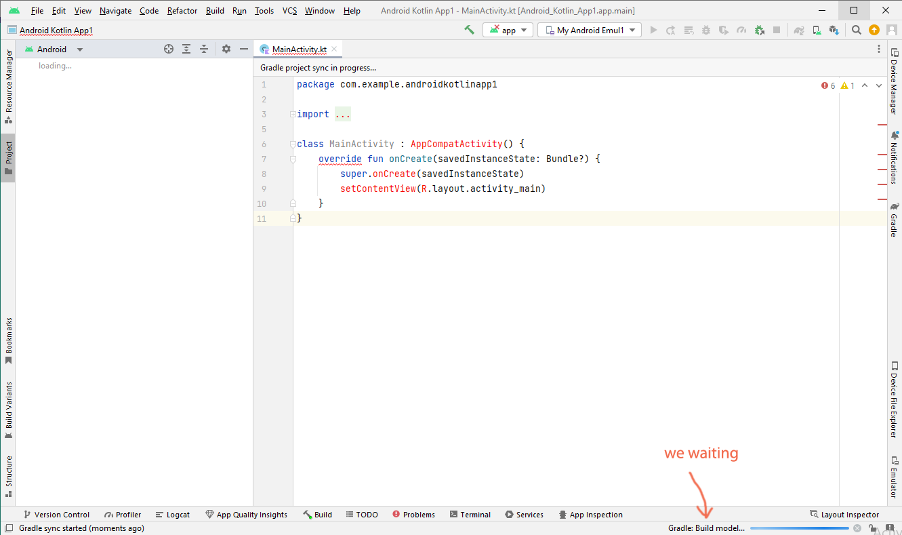The height and width of the screenshot is (535, 902).
Task: Click the Sync Project with Gradle Files icon
Action: click(x=800, y=30)
